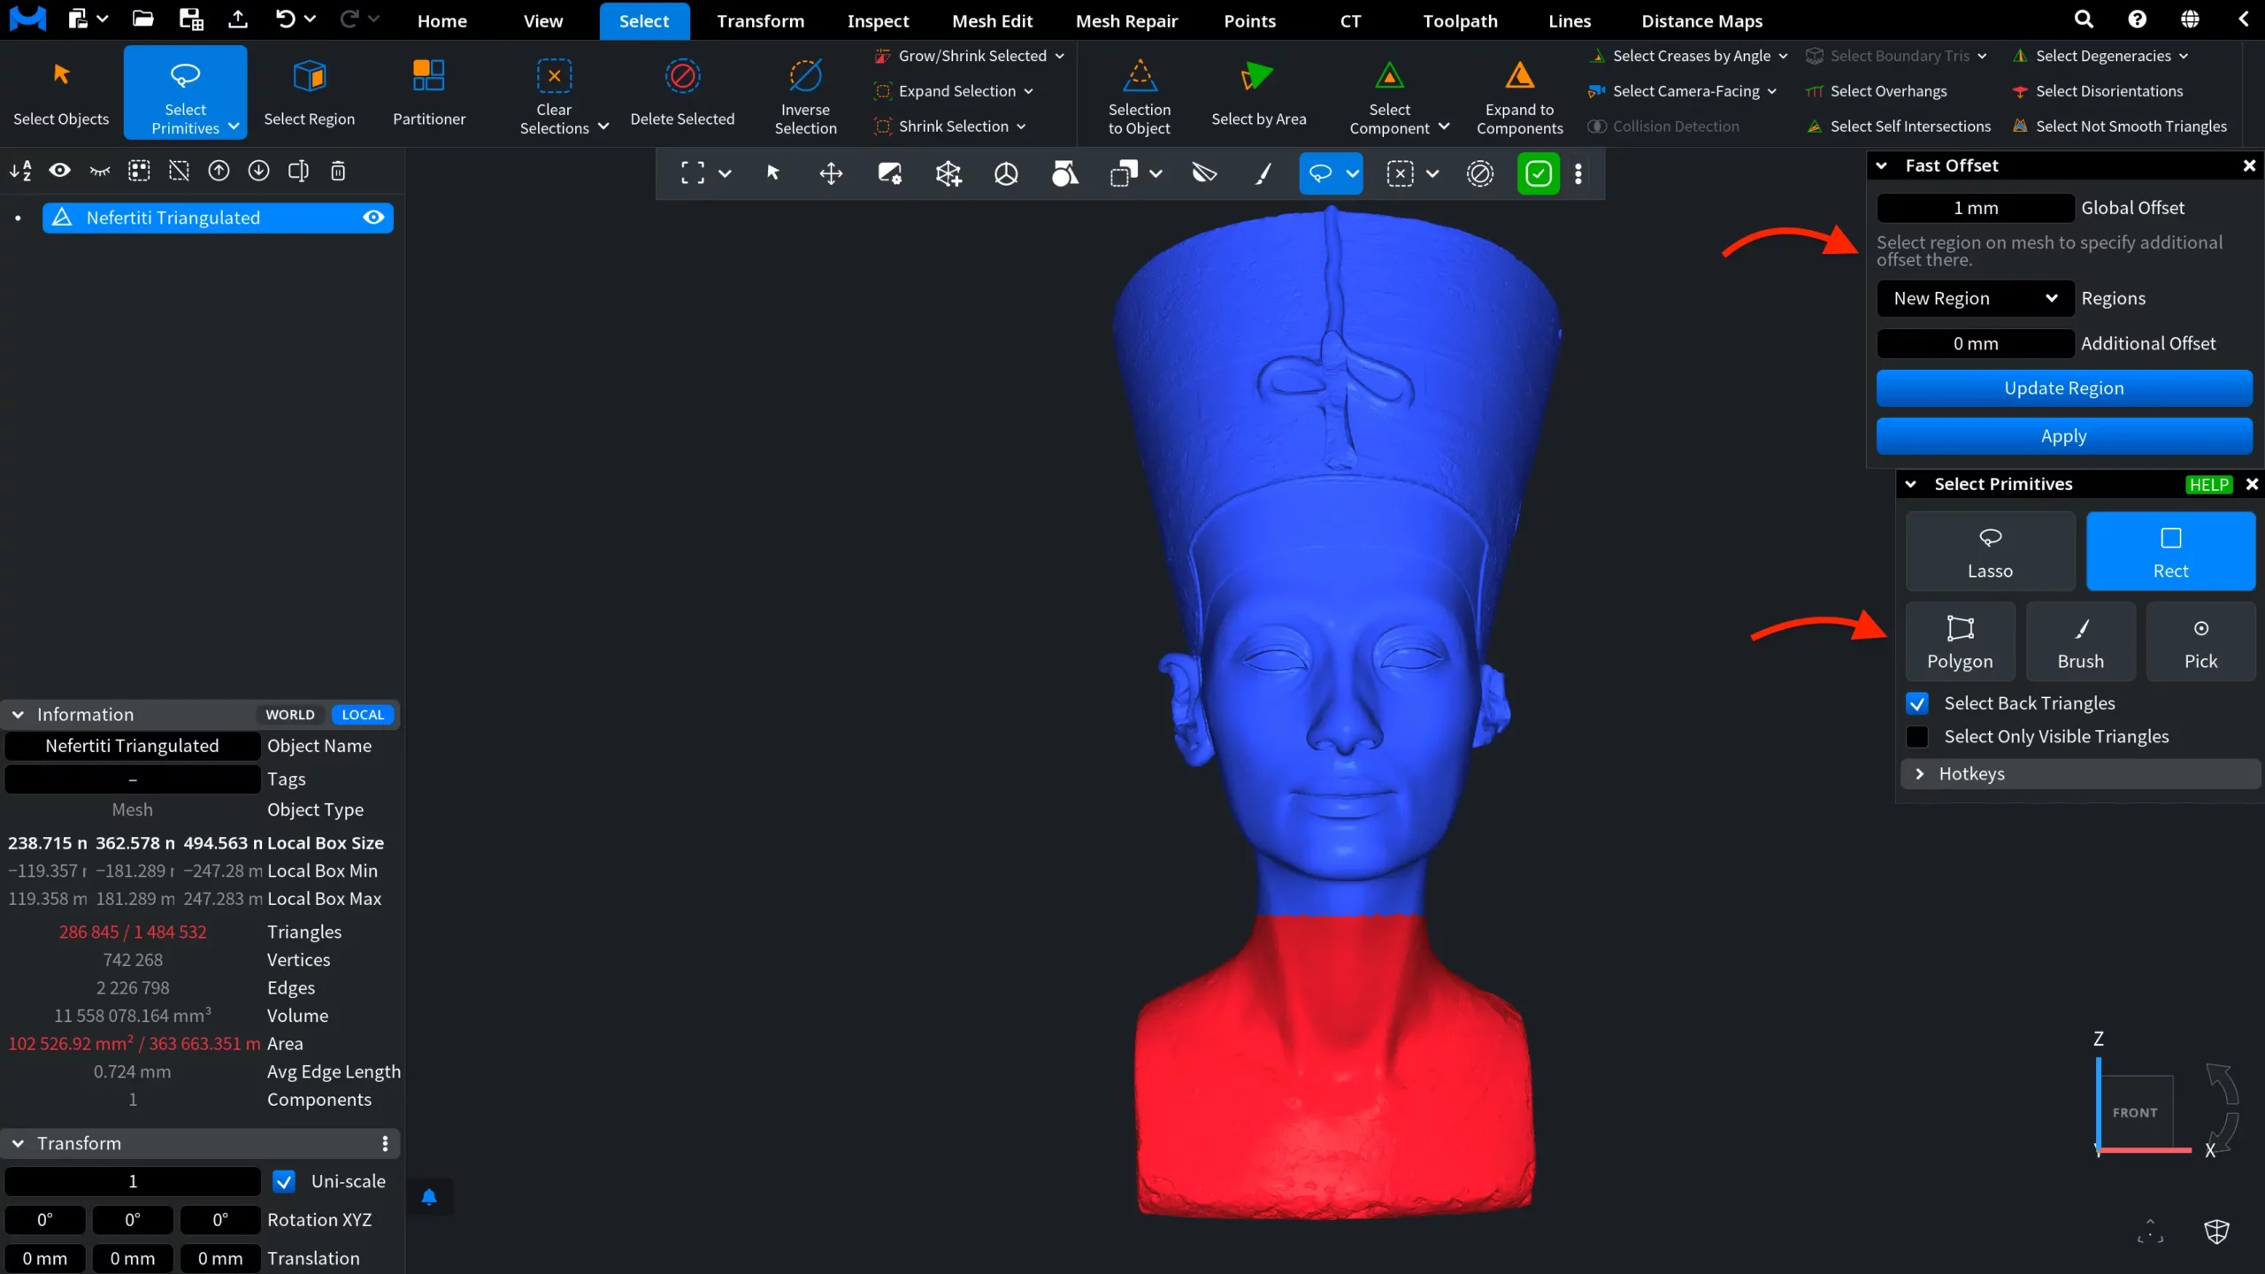Open the Select Region tool

point(309,92)
